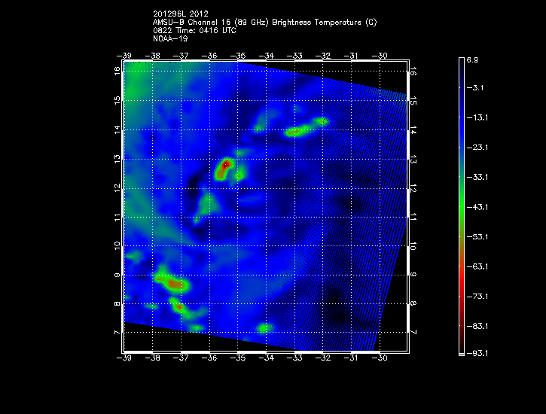This screenshot has width=546, height=414.
Task: Click left axis latitude label "10"
Action: tap(117, 245)
